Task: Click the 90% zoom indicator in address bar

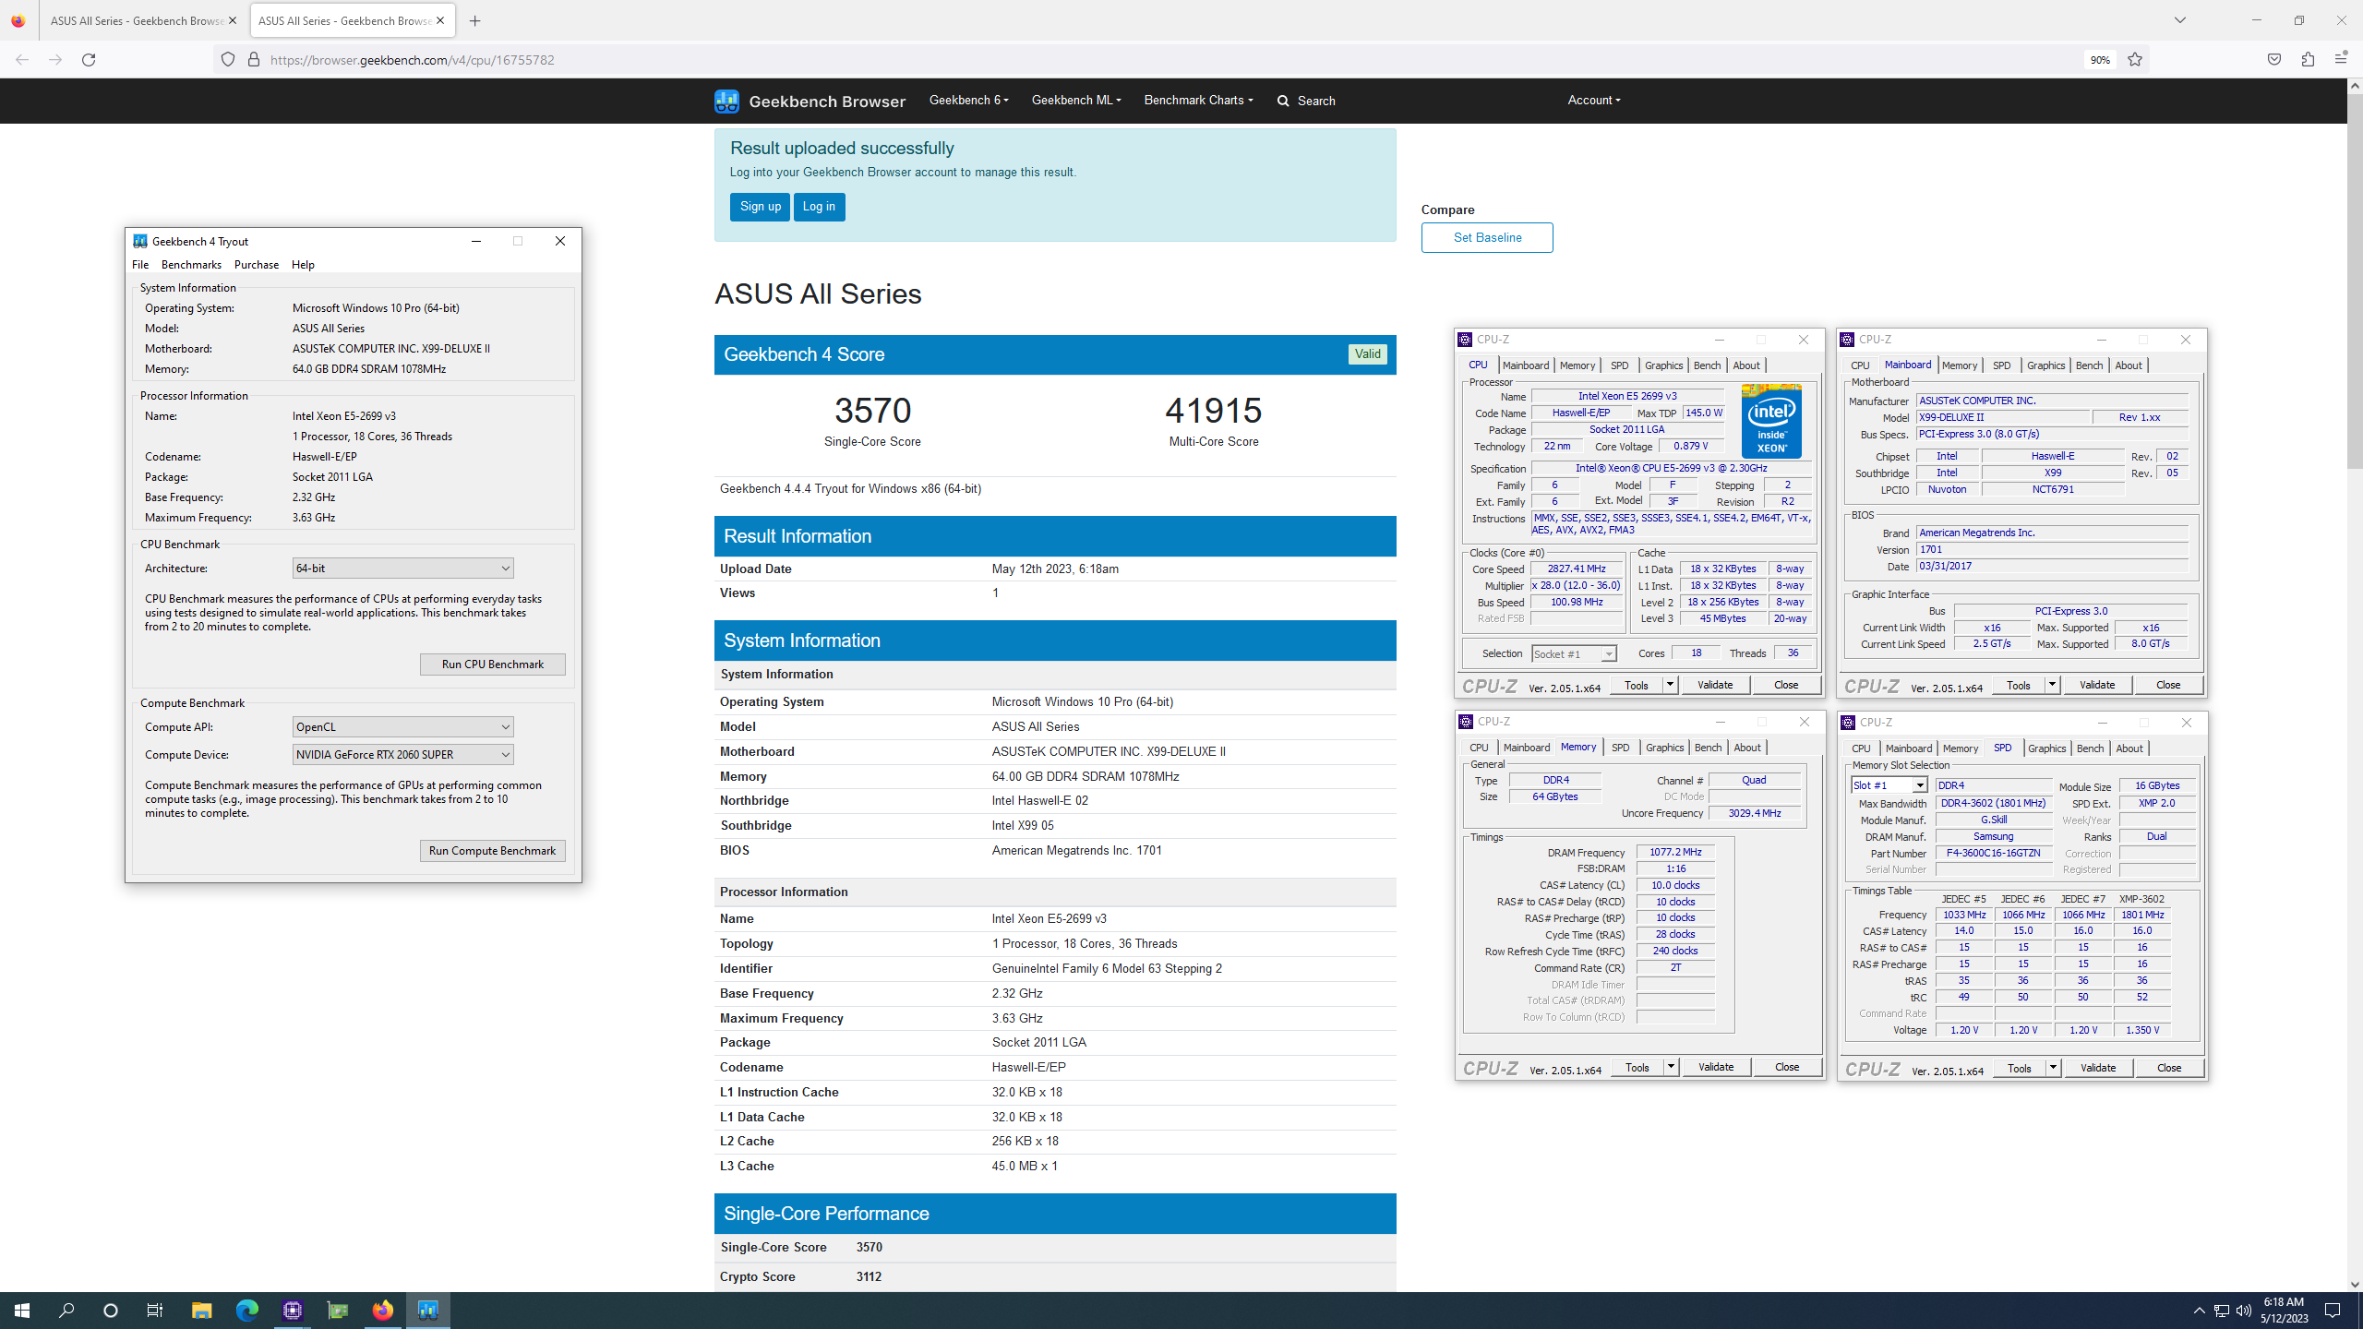Action: tap(2100, 60)
